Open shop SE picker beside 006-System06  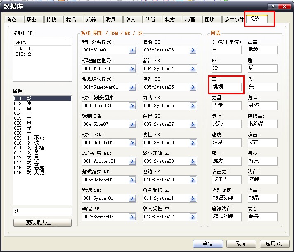pos(193,105)
